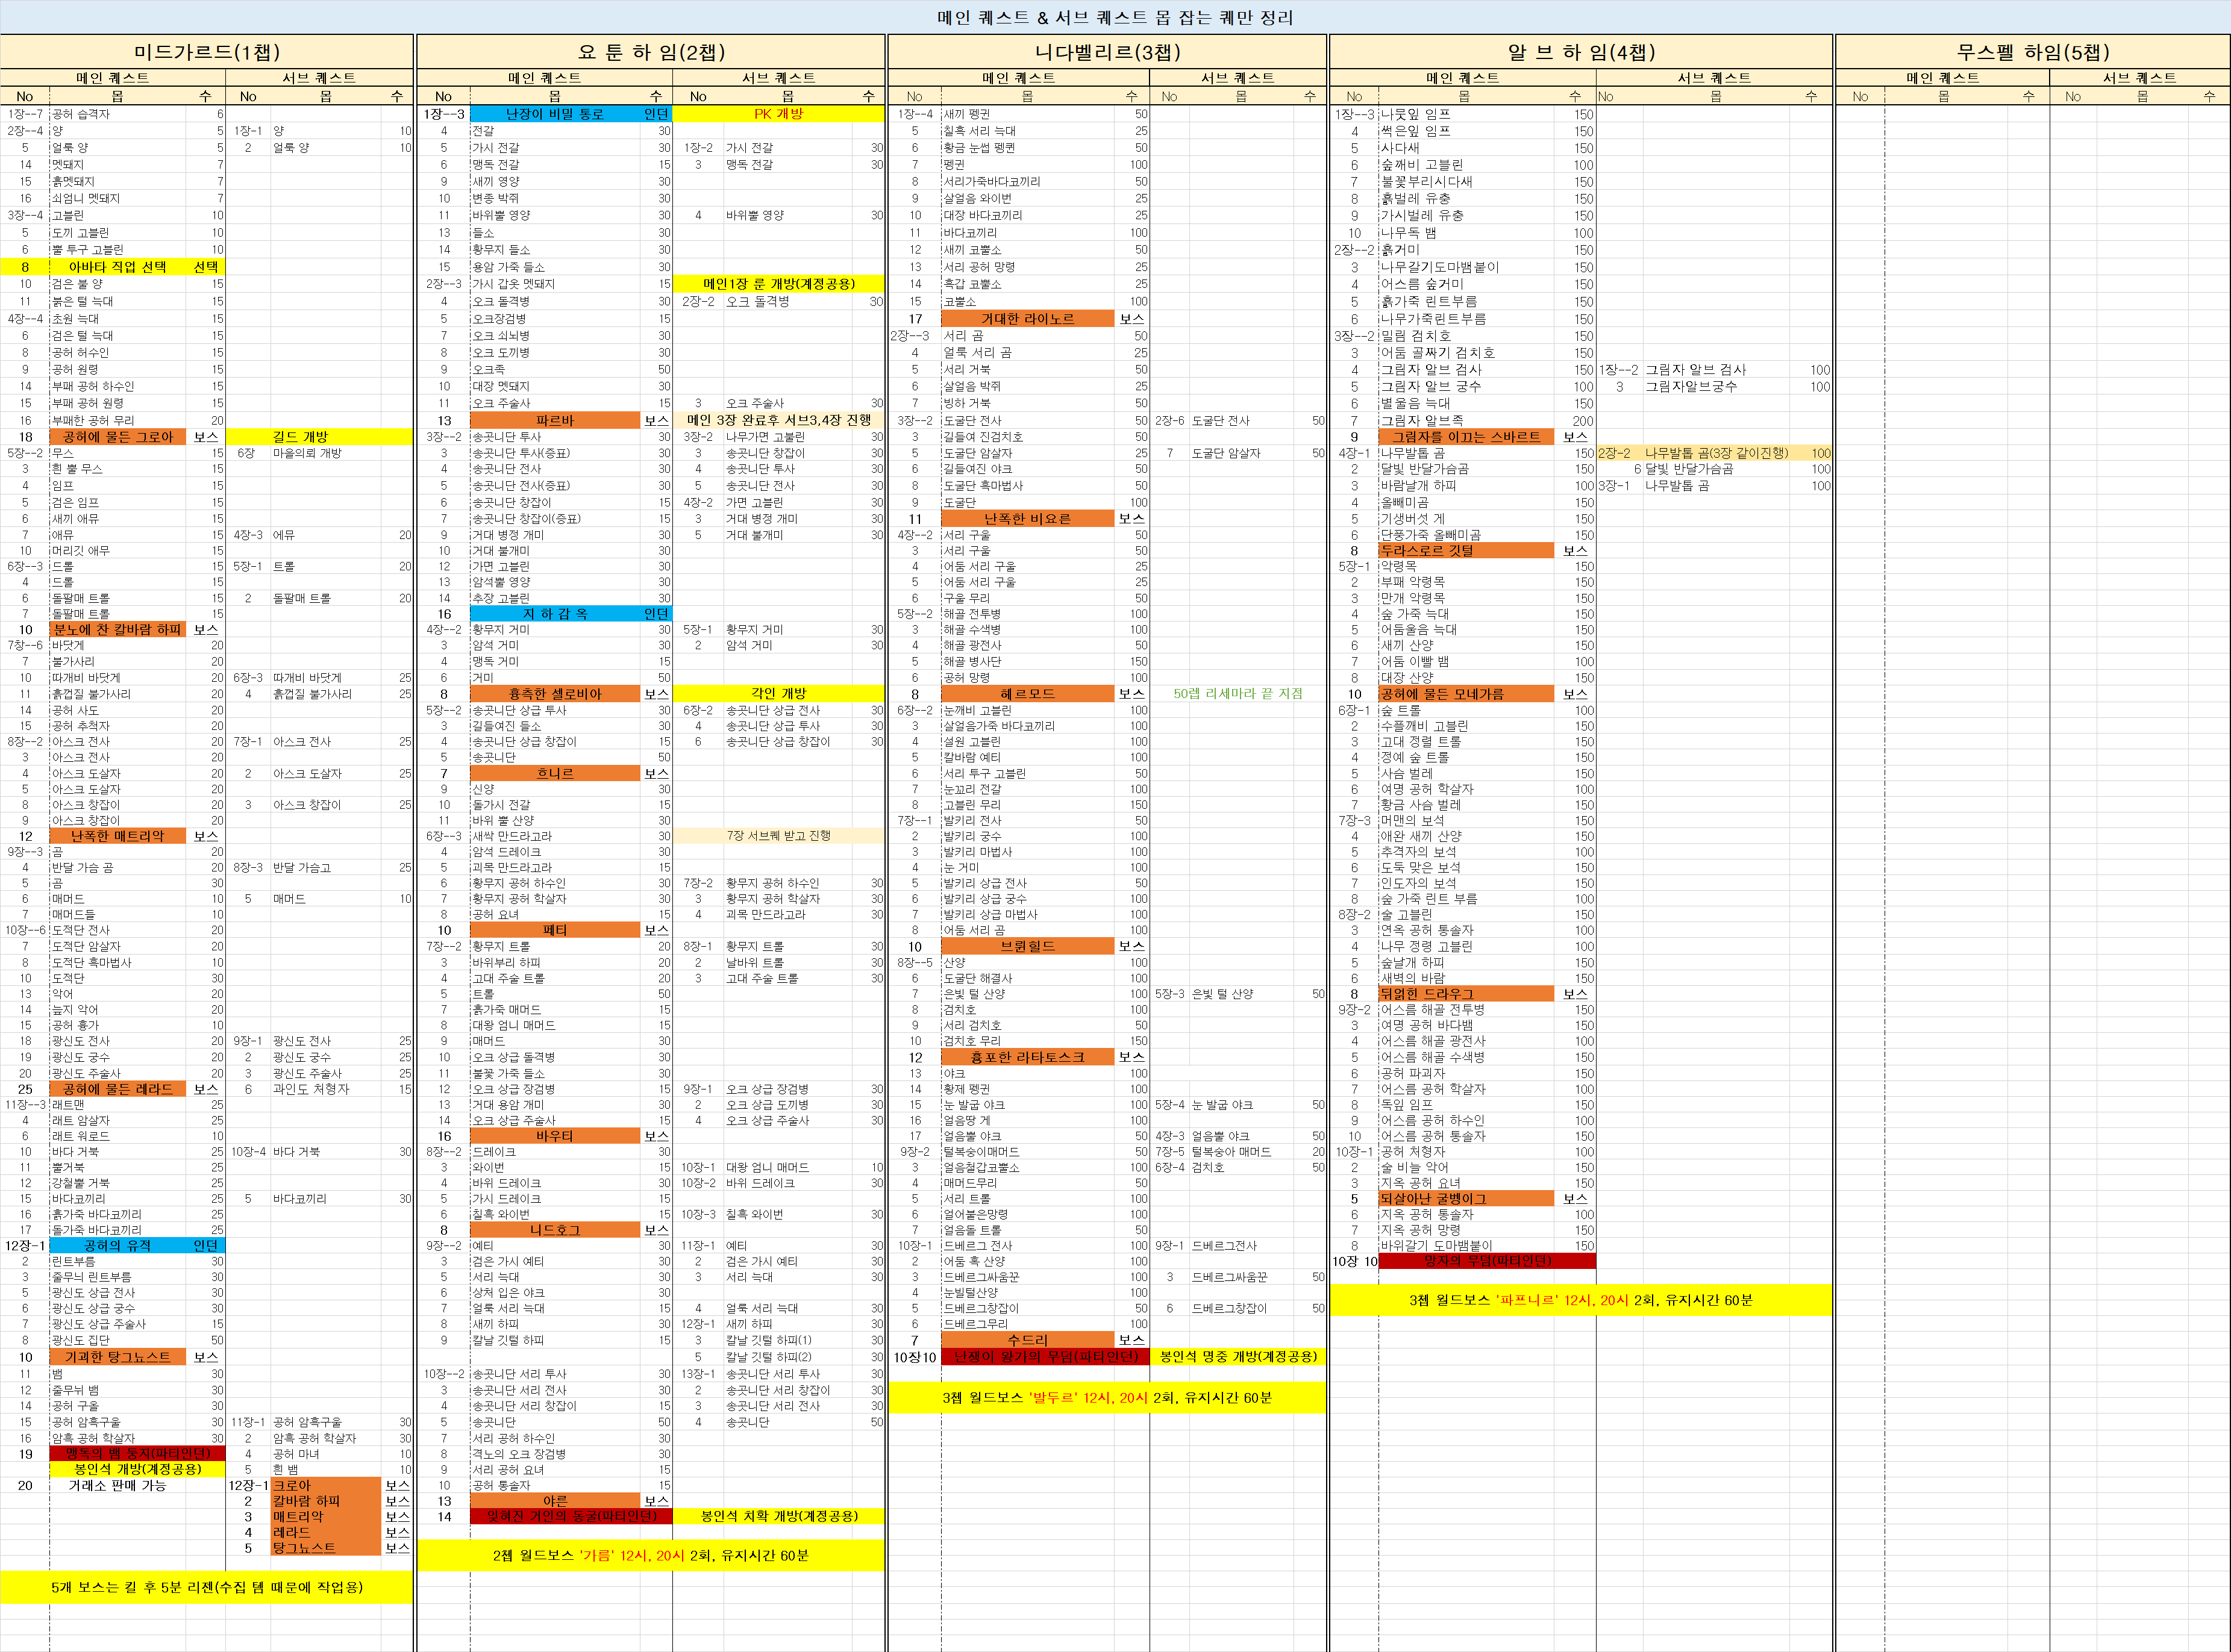Select the orange 거대한 라이노르 boss cell
The width and height of the screenshot is (2231, 1652).
[1027, 319]
